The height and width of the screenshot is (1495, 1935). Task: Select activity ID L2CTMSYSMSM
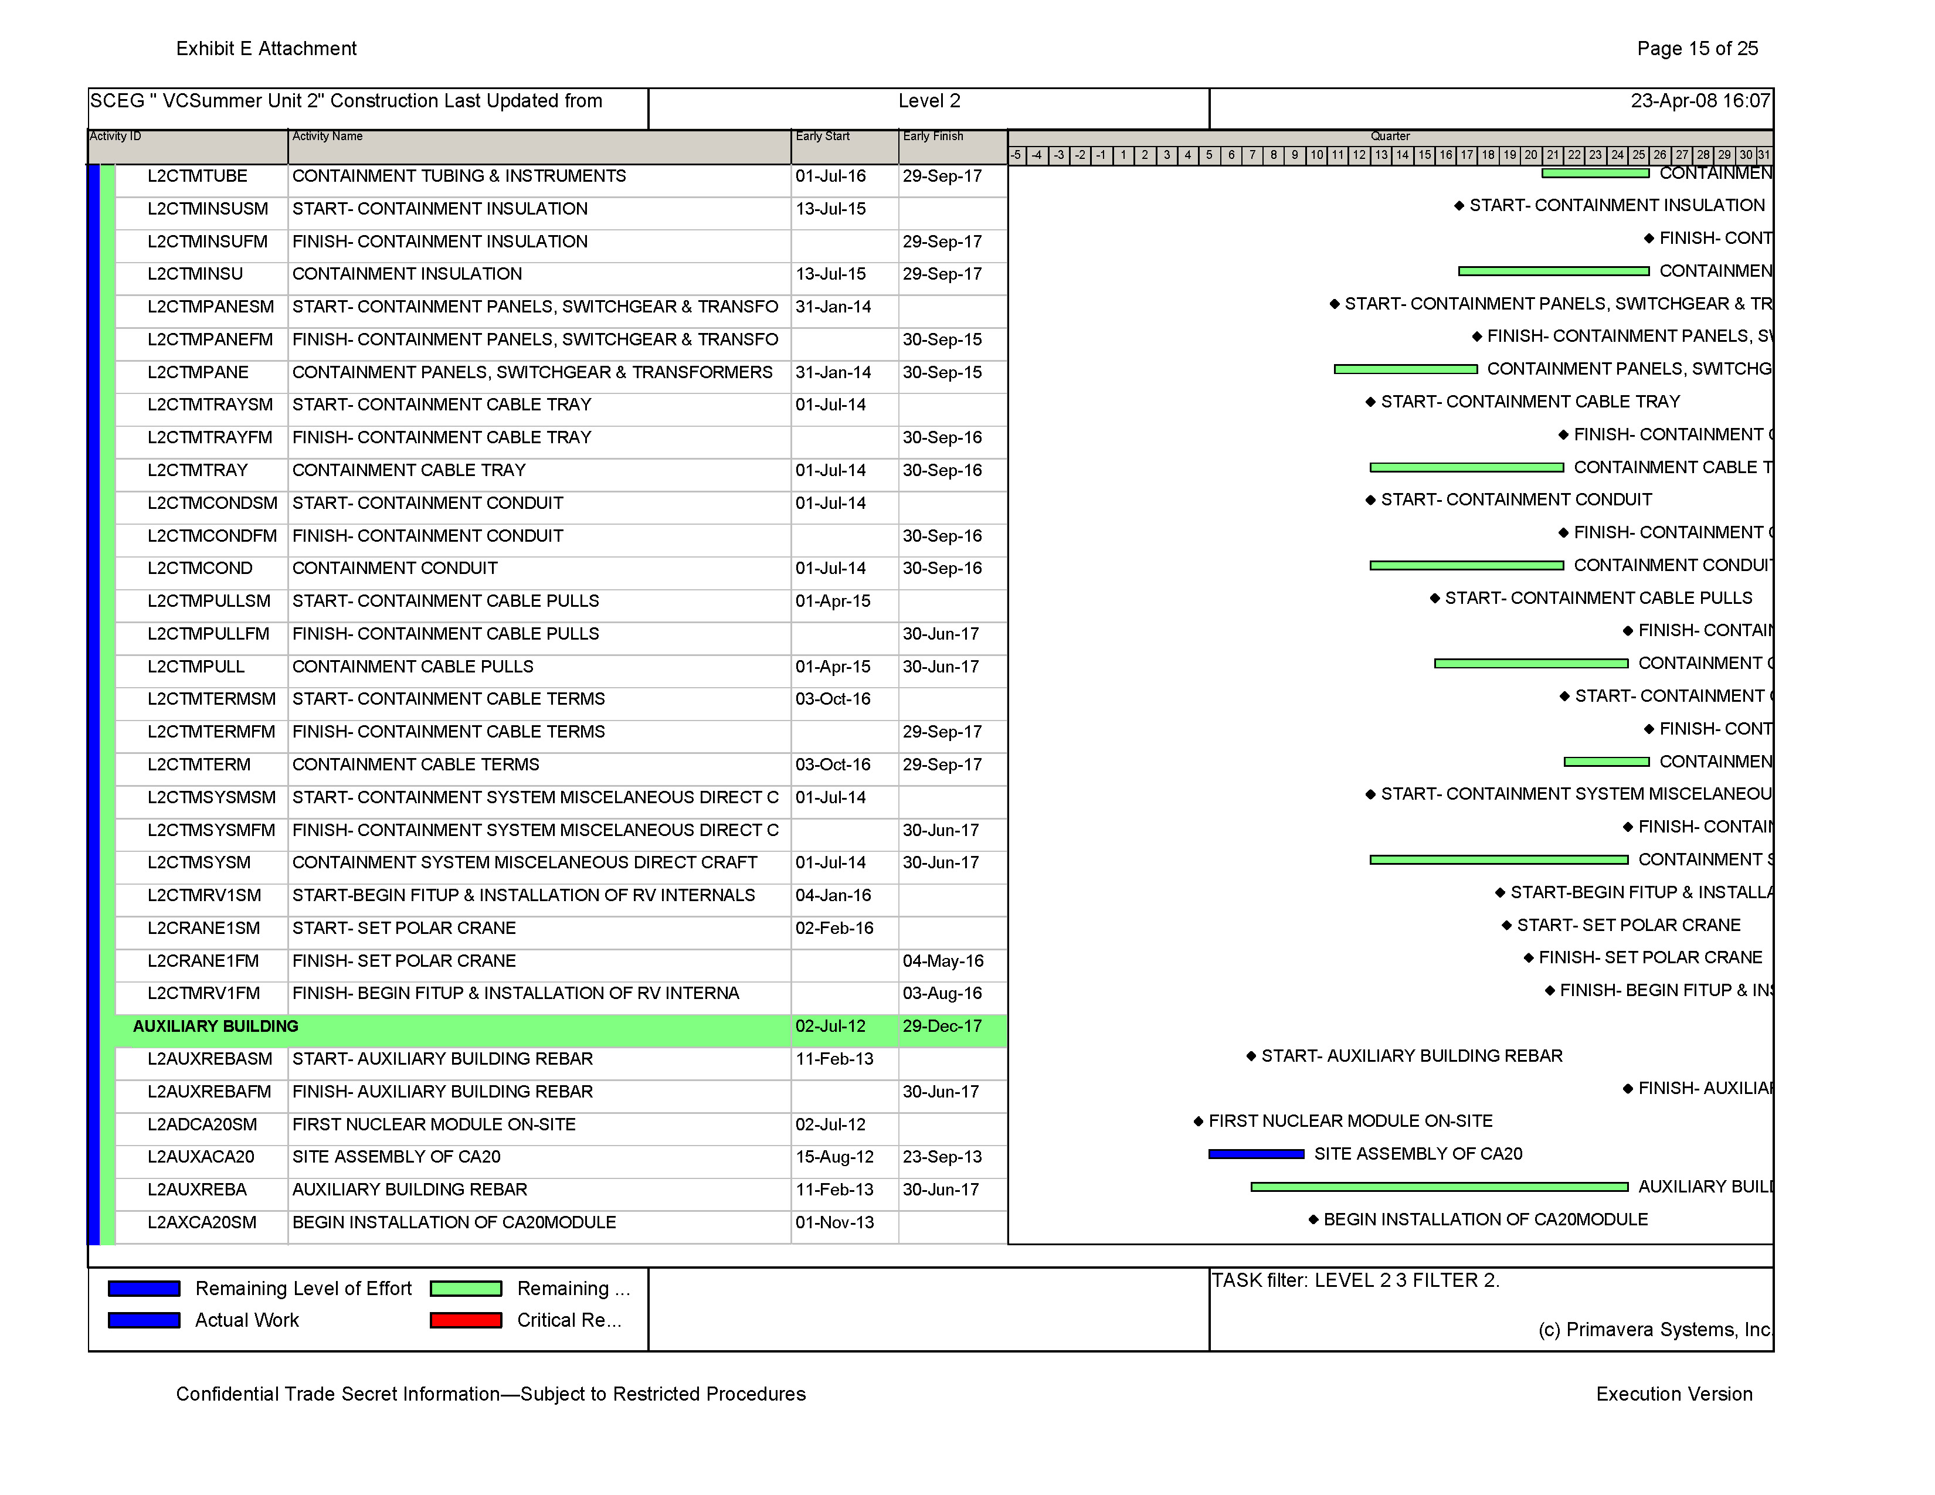(212, 798)
